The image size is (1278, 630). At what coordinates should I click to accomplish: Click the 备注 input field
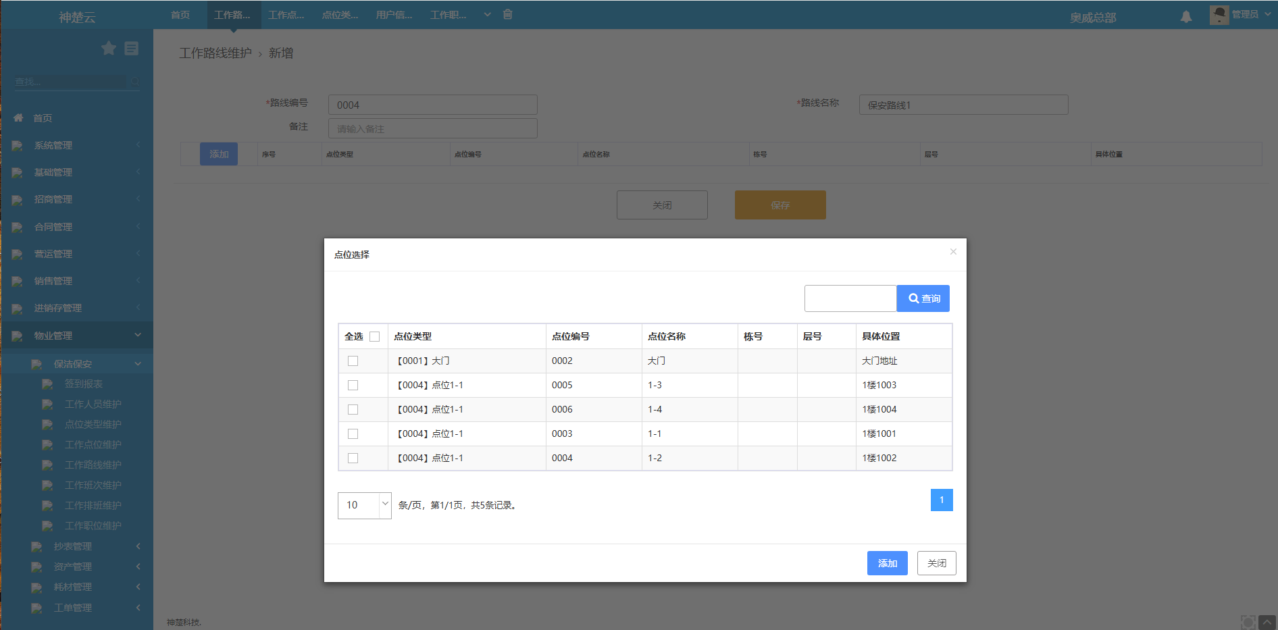click(x=433, y=128)
